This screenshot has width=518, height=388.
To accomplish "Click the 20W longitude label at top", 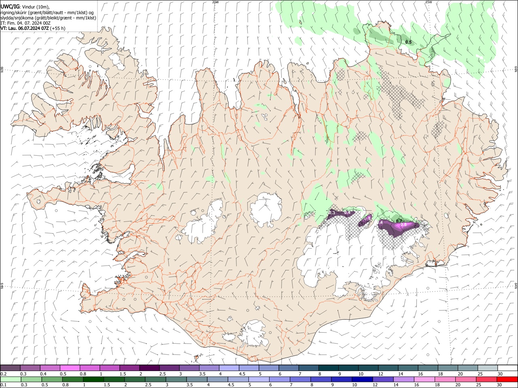I will (215, 2).
